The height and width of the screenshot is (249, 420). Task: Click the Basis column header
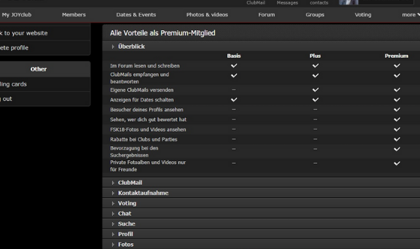234,56
